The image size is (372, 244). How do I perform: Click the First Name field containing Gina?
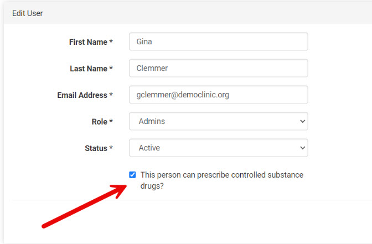[218, 41]
